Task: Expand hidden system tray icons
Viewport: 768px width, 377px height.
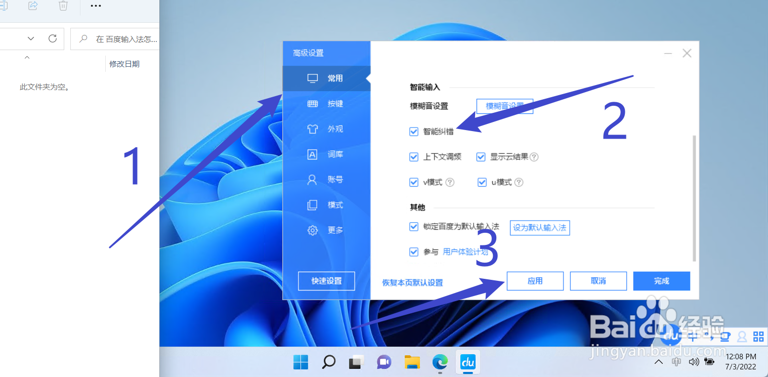Action: click(658, 362)
